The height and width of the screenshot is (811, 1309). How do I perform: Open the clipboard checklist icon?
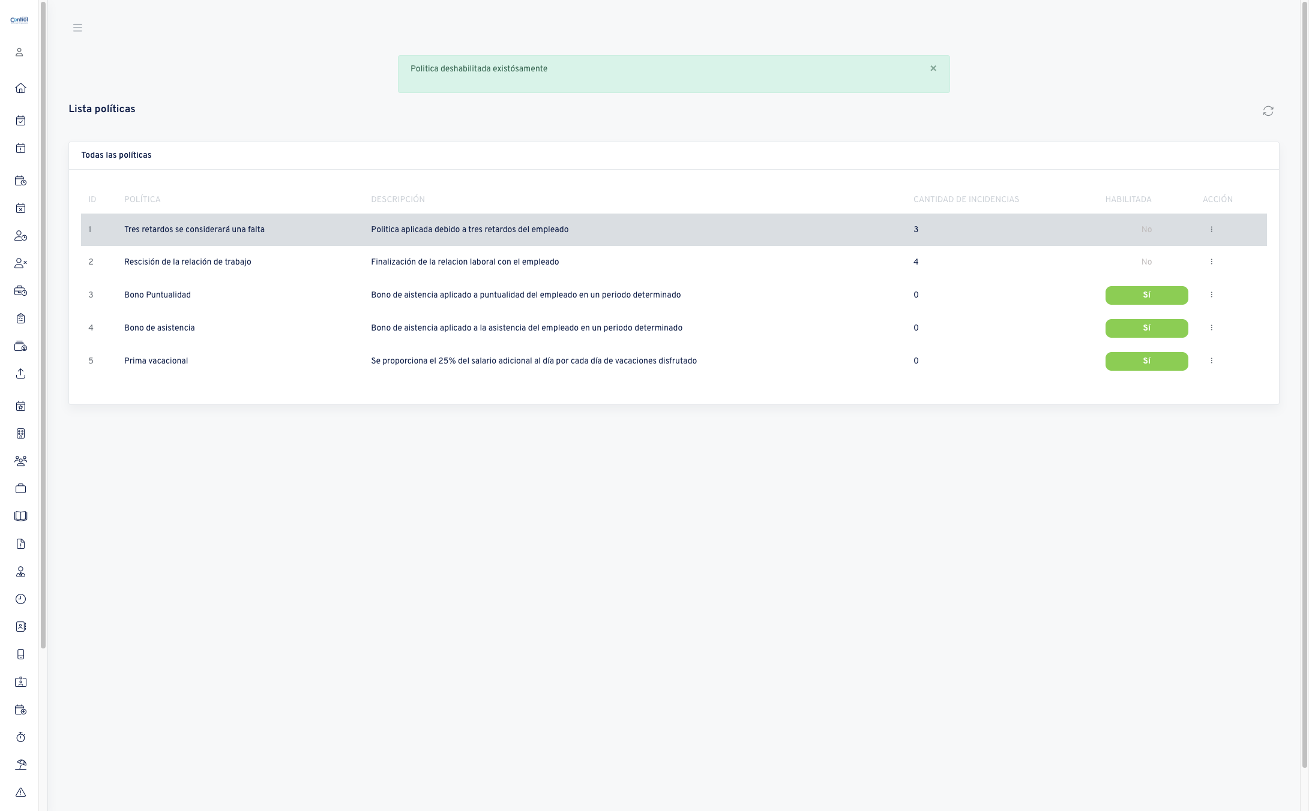pyautogui.click(x=20, y=319)
